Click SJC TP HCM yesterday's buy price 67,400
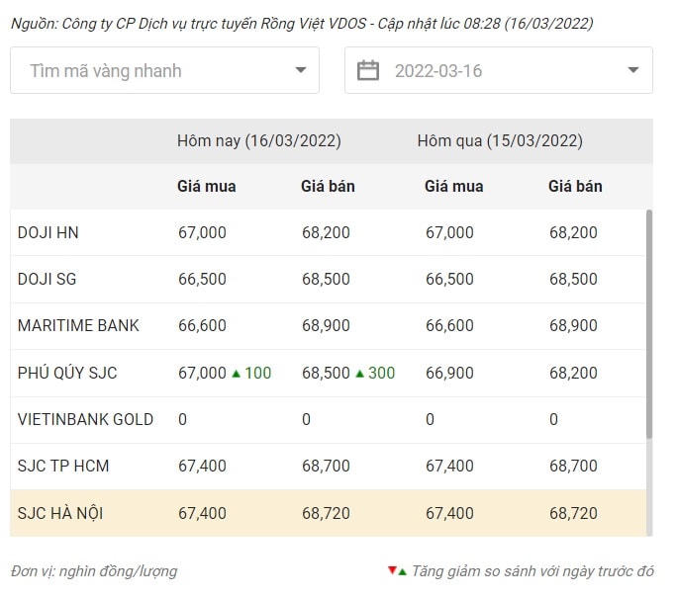The width and height of the screenshot is (676, 598). pyautogui.click(x=449, y=466)
